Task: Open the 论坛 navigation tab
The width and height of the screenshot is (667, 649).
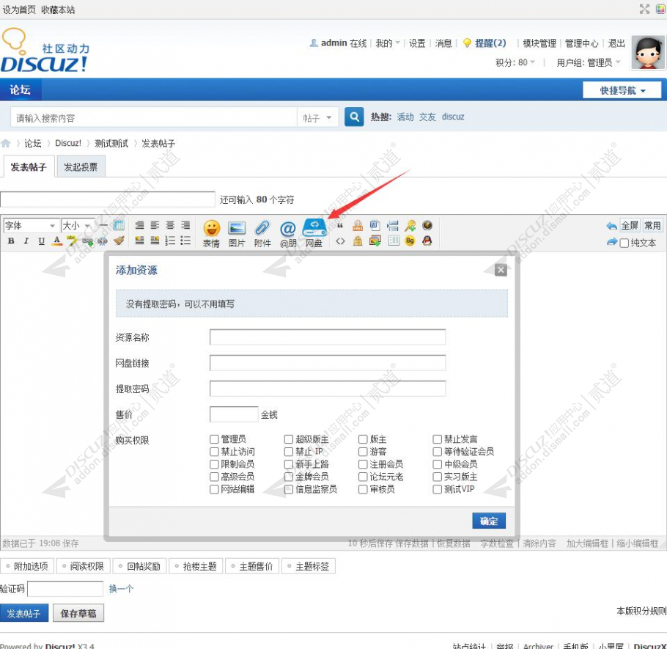Action: click(20, 89)
